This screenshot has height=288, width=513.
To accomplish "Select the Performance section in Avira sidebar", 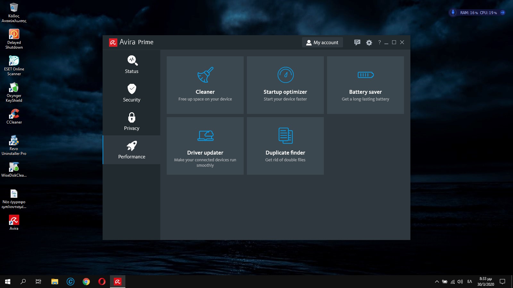I will point(131,150).
